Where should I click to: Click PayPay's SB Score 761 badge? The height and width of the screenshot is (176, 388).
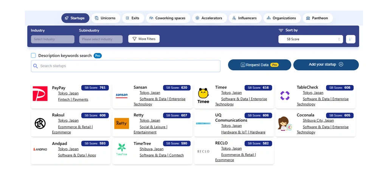(x=95, y=88)
